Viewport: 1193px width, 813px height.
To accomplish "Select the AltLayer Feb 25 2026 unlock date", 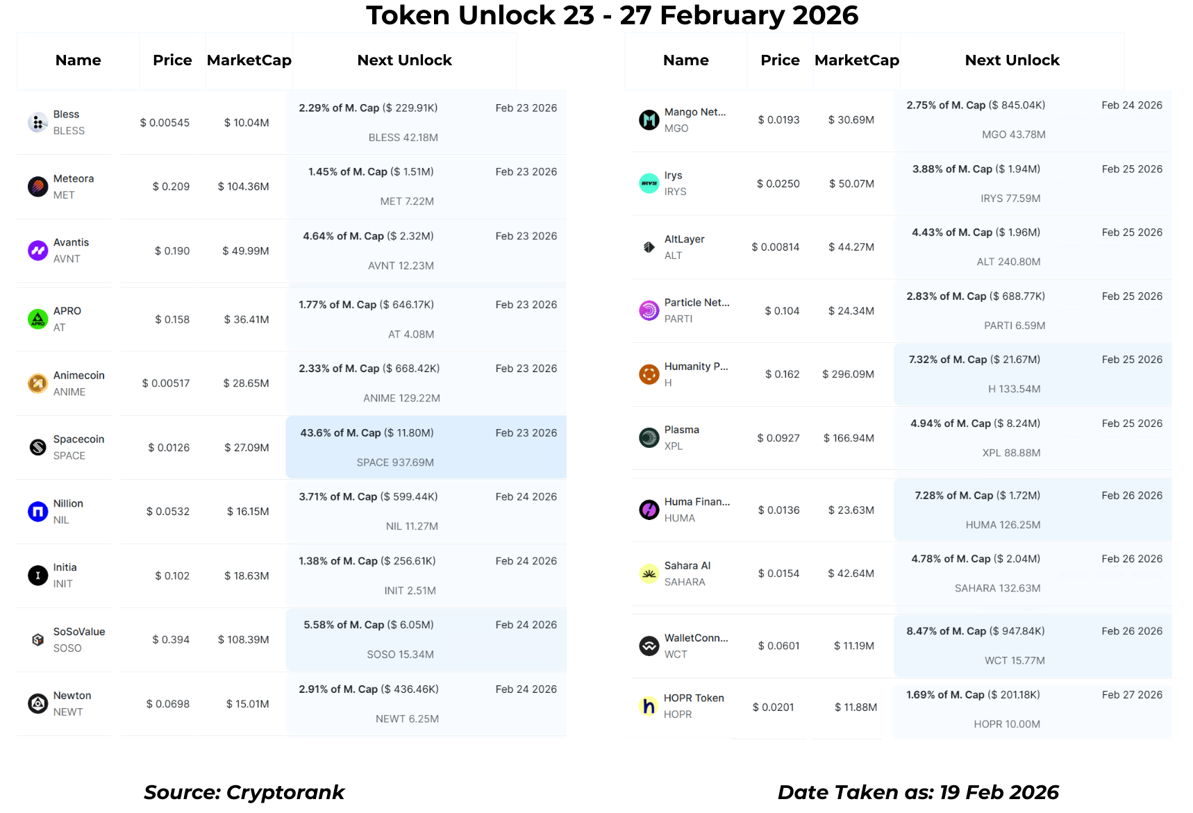I will (1131, 233).
